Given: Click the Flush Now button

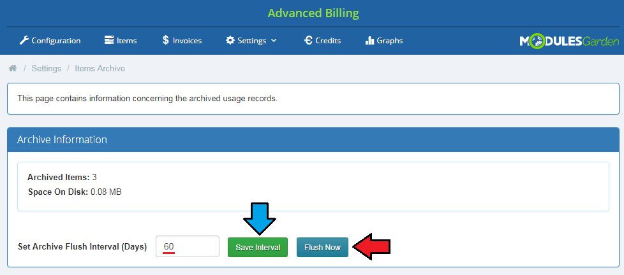Looking at the screenshot, I should tap(322, 247).
